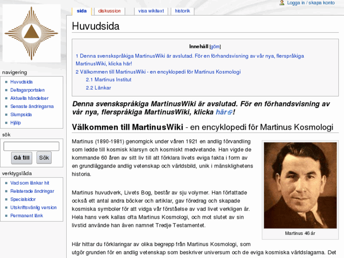Viewport: 344px width, 258px height.
Task: Click the caption 'Martinus 46 år'
Action: click(x=300, y=233)
